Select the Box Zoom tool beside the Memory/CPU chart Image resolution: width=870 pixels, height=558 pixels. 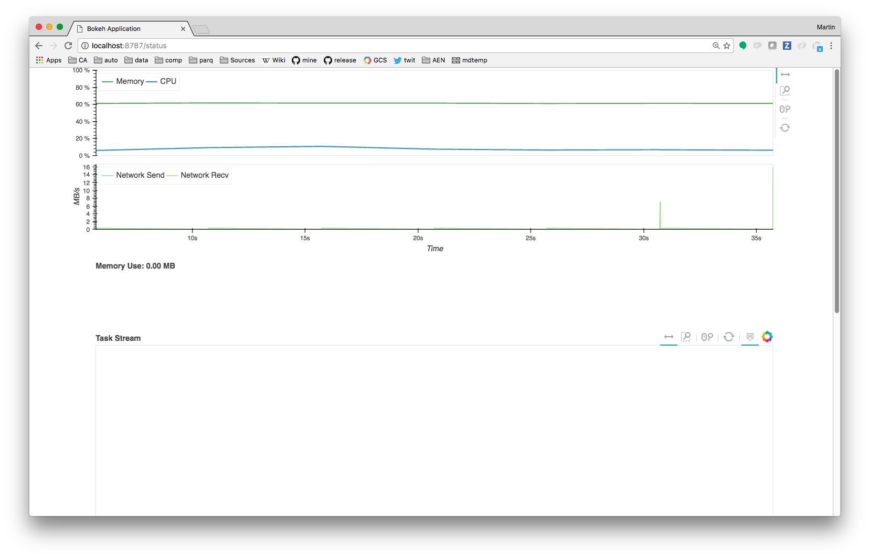[785, 91]
